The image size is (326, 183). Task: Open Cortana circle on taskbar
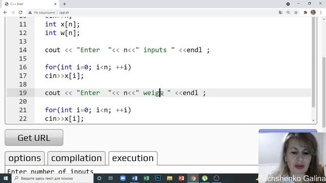point(99,178)
